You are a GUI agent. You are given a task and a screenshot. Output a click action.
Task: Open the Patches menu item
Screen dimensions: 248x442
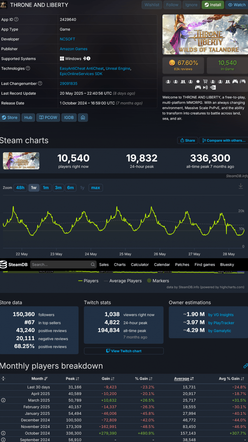(182, 265)
